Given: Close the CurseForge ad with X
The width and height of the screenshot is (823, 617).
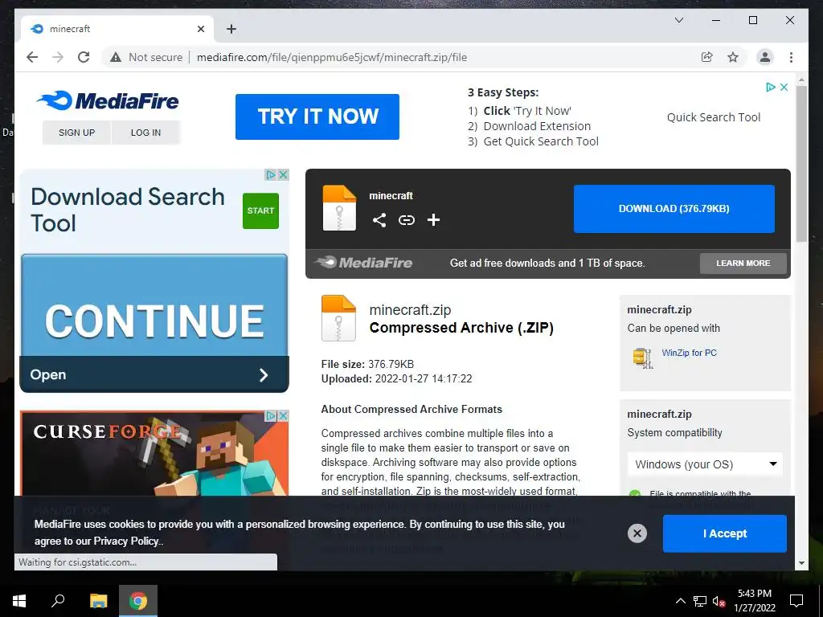Looking at the screenshot, I should click(284, 415).
